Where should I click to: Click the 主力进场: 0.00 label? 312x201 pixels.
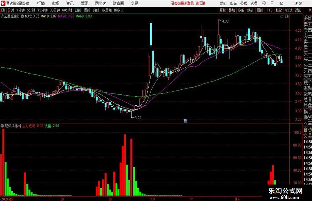coord(33,126)
